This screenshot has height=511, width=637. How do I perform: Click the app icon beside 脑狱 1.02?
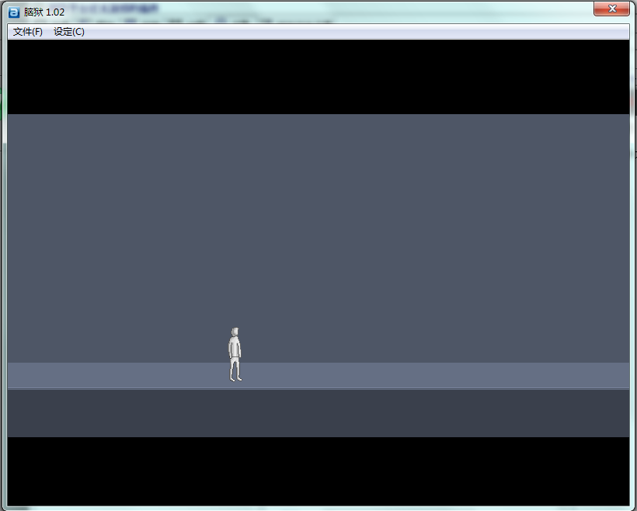(14, 12)
